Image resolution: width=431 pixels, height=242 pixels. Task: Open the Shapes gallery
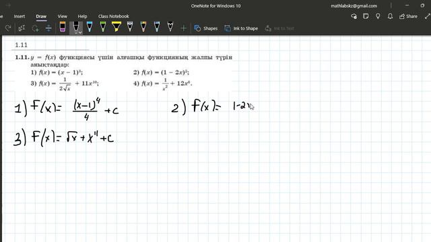pos(206,28)
